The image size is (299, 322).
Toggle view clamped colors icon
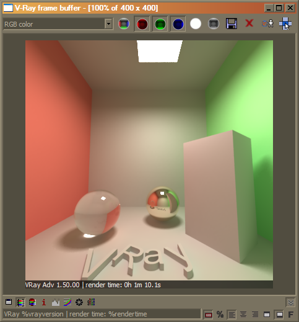click(32, 302)
